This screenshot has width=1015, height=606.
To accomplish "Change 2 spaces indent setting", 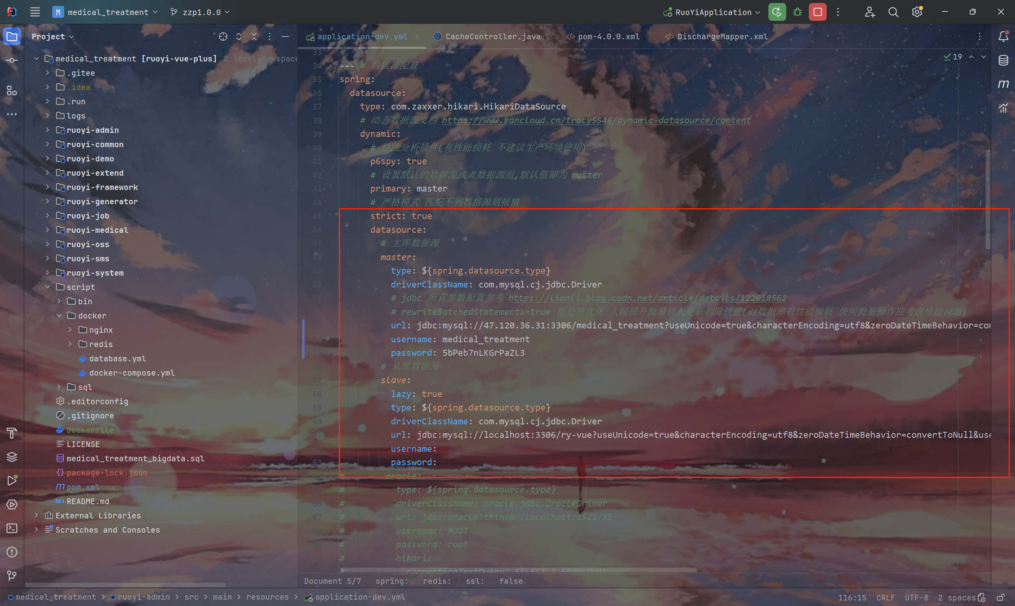I will [x=956, y=597].
